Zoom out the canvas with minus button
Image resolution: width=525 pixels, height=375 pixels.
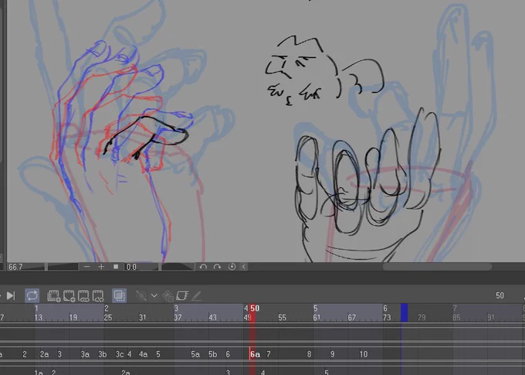tap(86, 267)
